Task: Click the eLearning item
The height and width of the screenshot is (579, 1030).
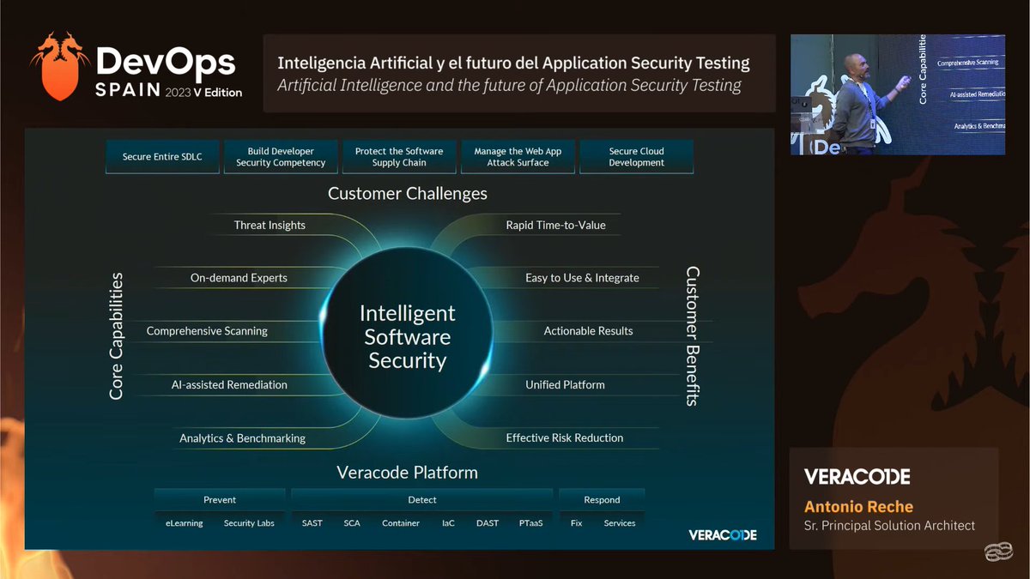Action: (184, 523)
